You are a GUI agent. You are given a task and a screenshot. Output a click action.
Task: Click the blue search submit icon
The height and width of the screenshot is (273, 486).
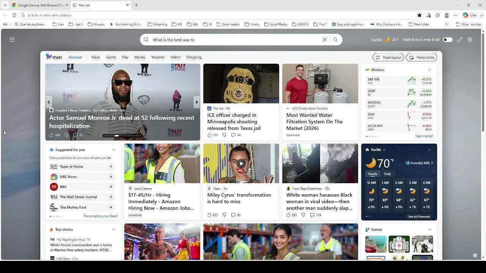coord(335,40)
